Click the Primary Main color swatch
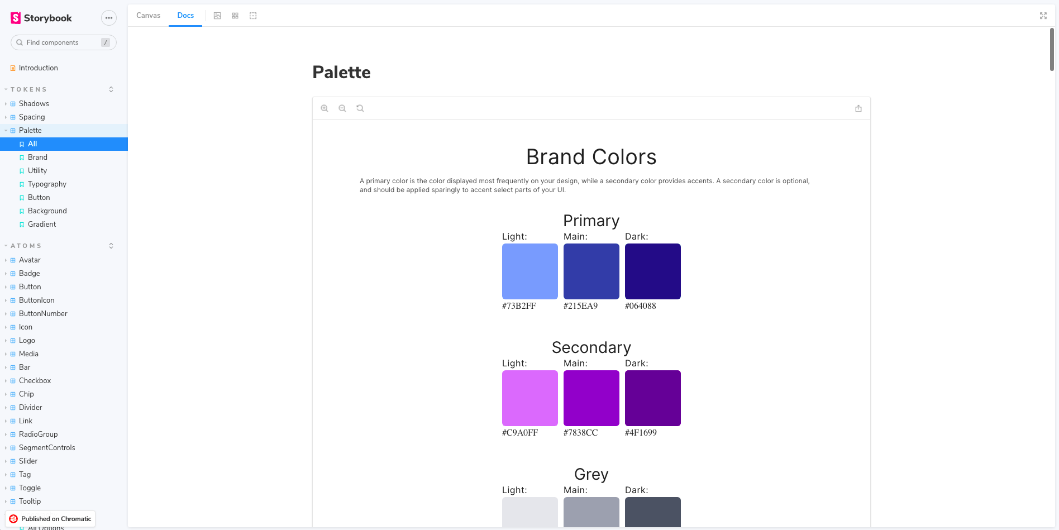 (x=591, y=271)
